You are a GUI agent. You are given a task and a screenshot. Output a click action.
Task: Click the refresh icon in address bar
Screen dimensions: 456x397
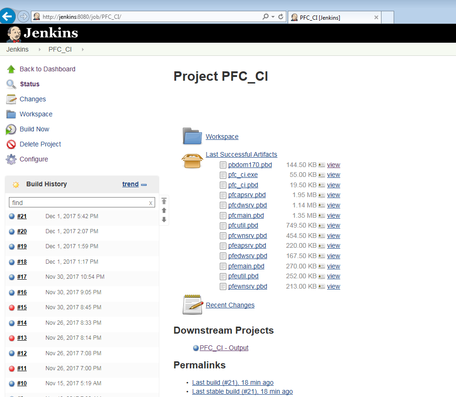(281, 16)
